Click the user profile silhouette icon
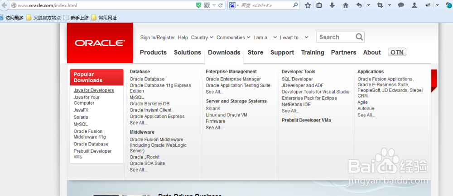Image resolution: width=453 pixels, height=196 pixels. click(x=414, y=5)
